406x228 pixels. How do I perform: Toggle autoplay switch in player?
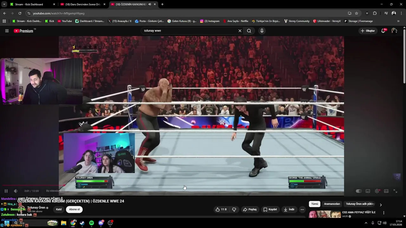tap(359, 191)
